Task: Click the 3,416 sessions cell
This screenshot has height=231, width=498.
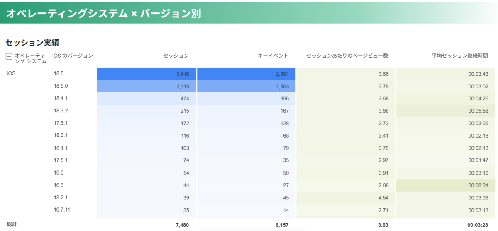Action: pos(146,74)
